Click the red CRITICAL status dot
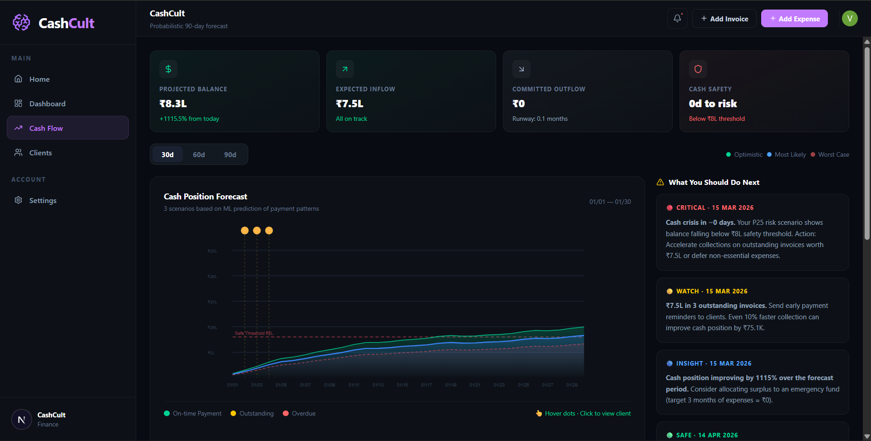This screenshot has height=441, width=871. pos(669,208)
